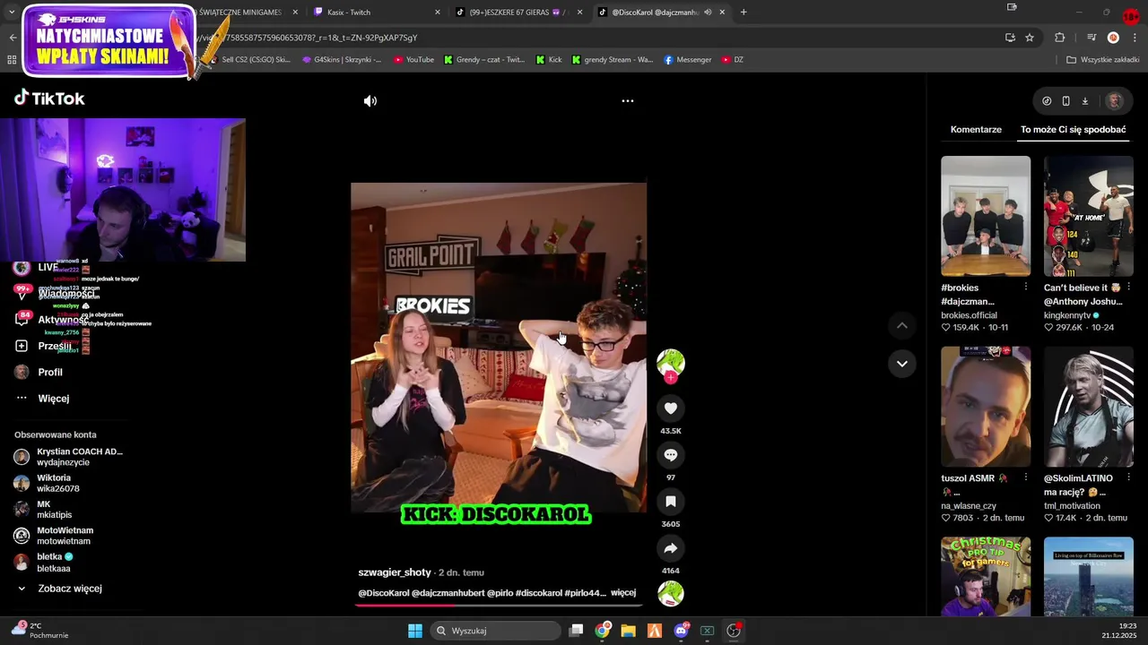Open the media control music icon
The image size is (1148, 645).
[x=1091, y=38]
